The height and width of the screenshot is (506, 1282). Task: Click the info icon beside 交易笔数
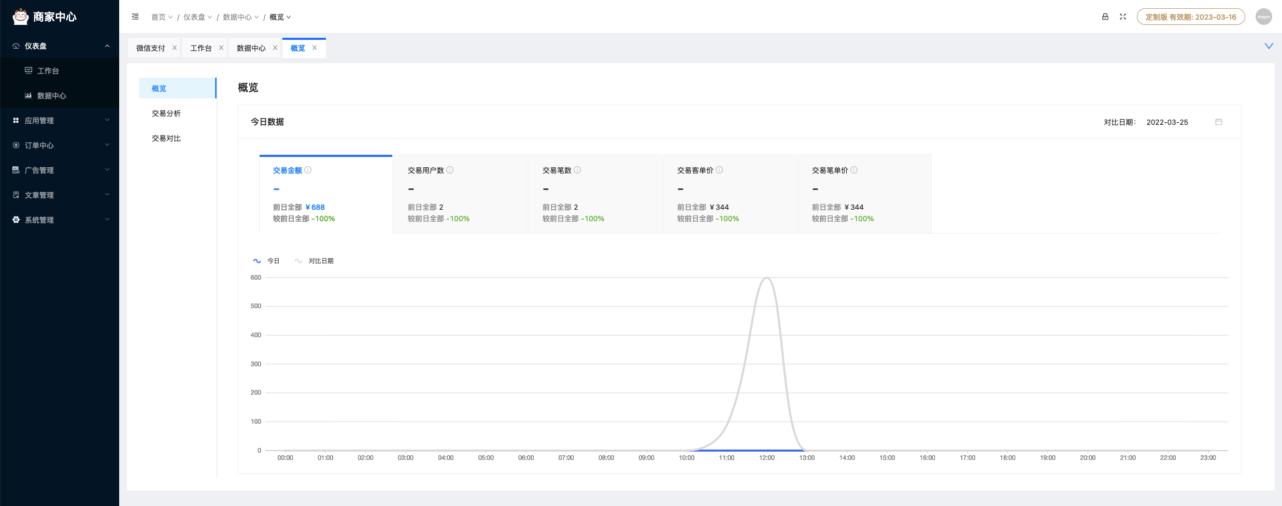point(577,170)
